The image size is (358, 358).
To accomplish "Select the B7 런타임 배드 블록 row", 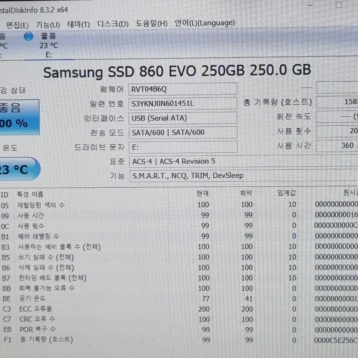I will tap(179, 278).
